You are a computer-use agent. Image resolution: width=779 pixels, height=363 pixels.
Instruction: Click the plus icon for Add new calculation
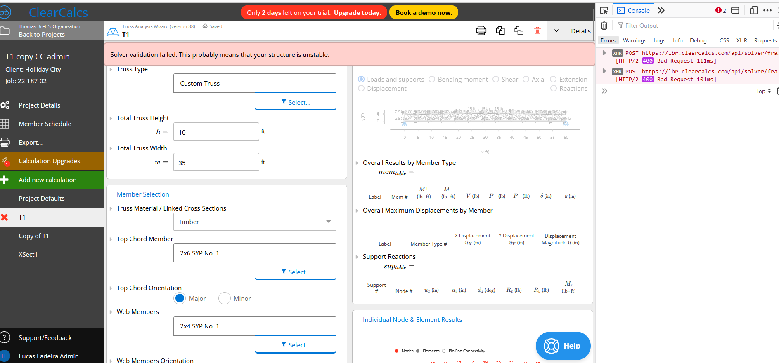pos(5,180)
